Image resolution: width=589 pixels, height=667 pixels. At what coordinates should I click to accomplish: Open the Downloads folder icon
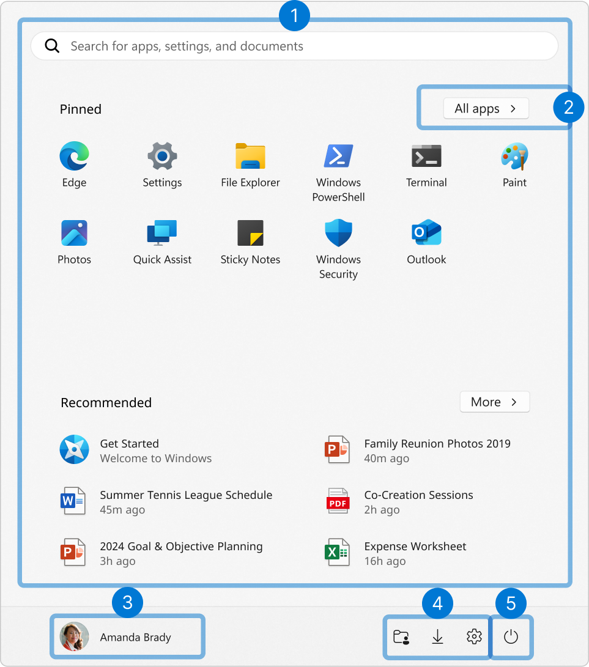pyautogui.click(x=437, y=637)
